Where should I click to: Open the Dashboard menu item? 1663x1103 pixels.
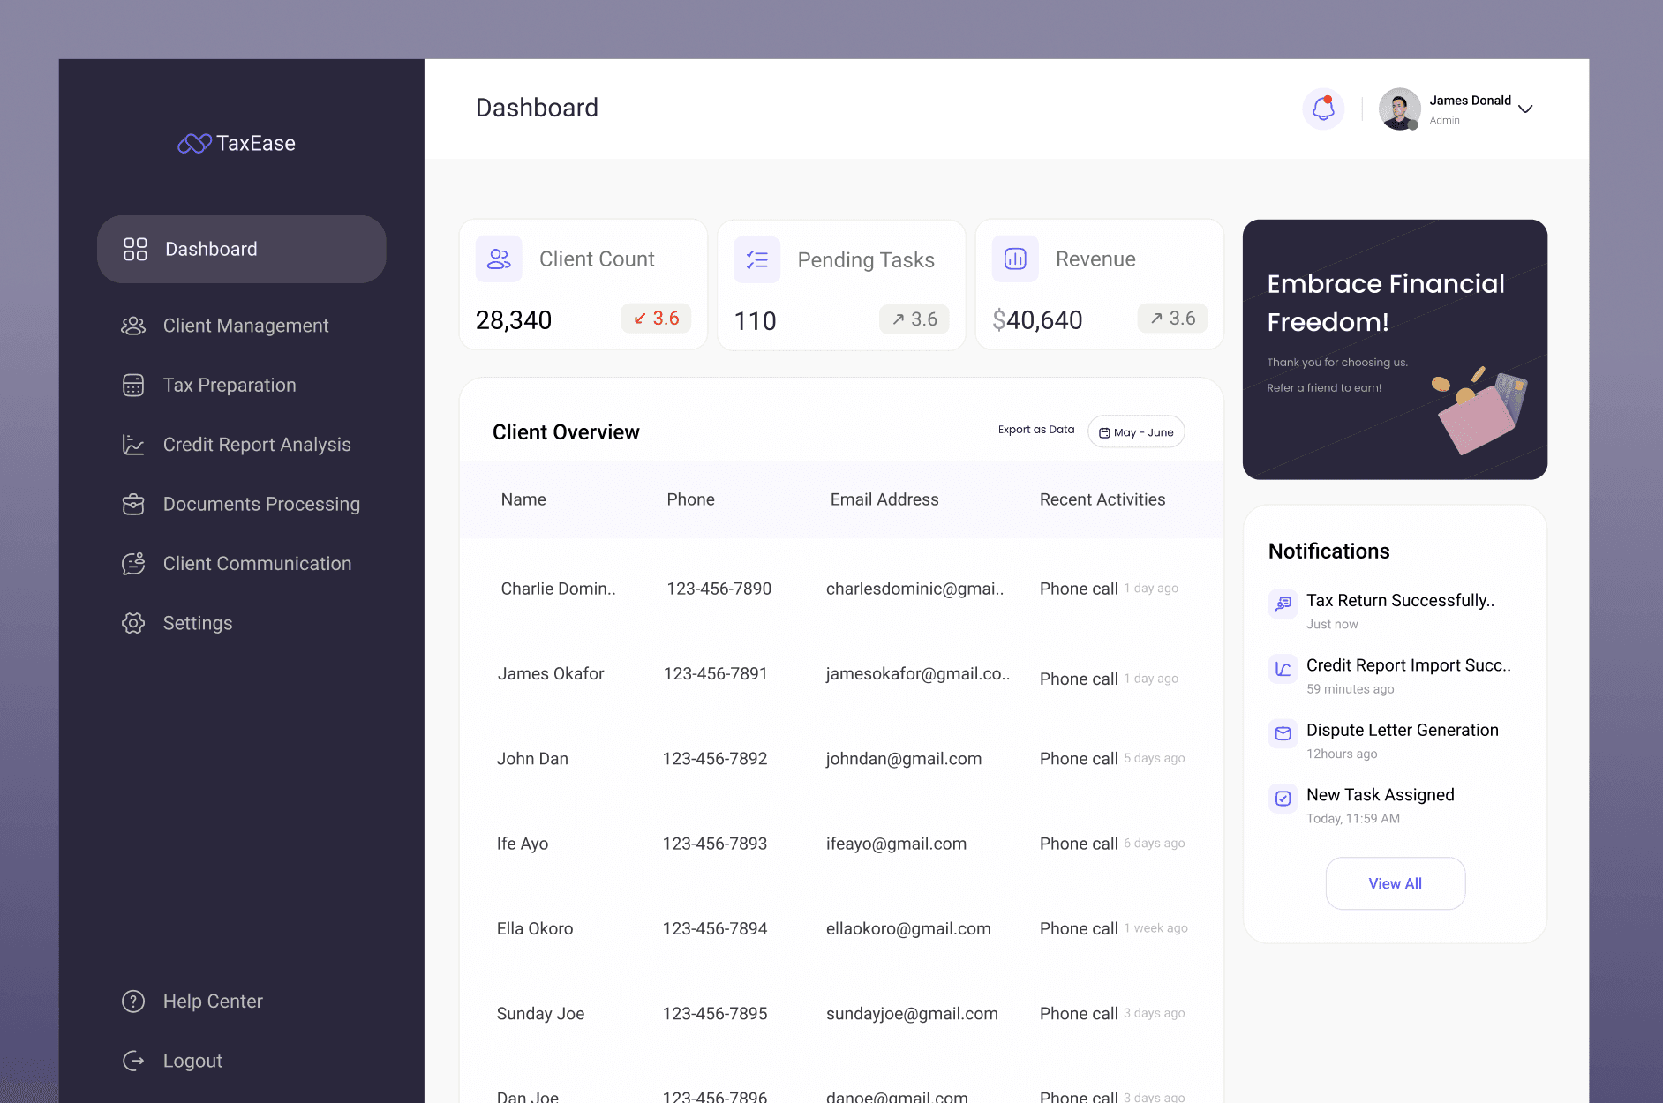(x=242, y=249)
